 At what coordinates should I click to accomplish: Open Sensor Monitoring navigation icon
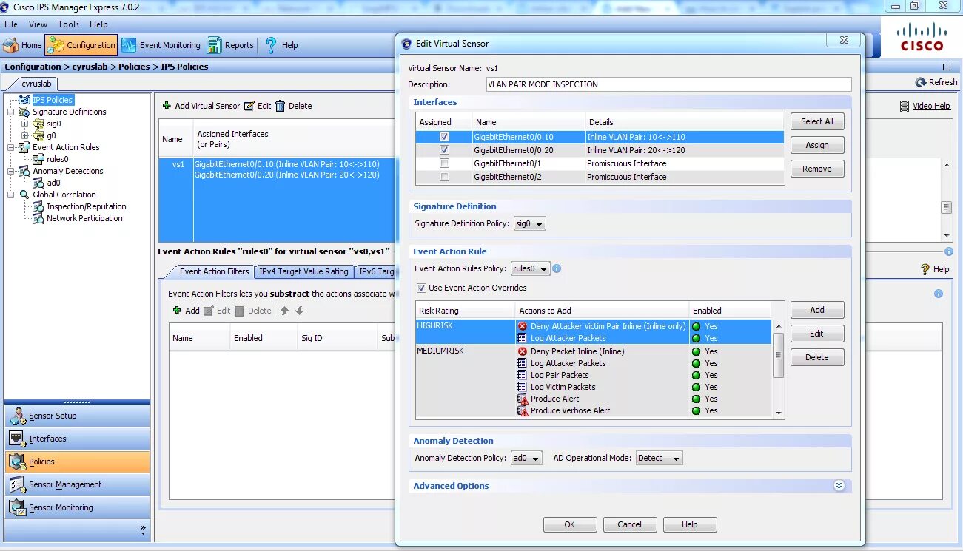18,507
